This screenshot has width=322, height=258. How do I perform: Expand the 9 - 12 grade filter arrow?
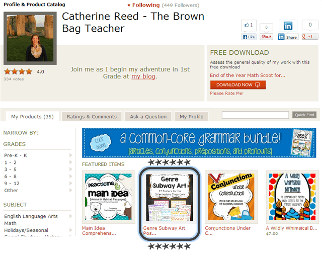pos(70,183)
